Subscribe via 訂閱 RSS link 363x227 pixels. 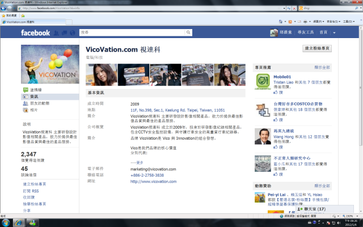(x=31, y=191)
